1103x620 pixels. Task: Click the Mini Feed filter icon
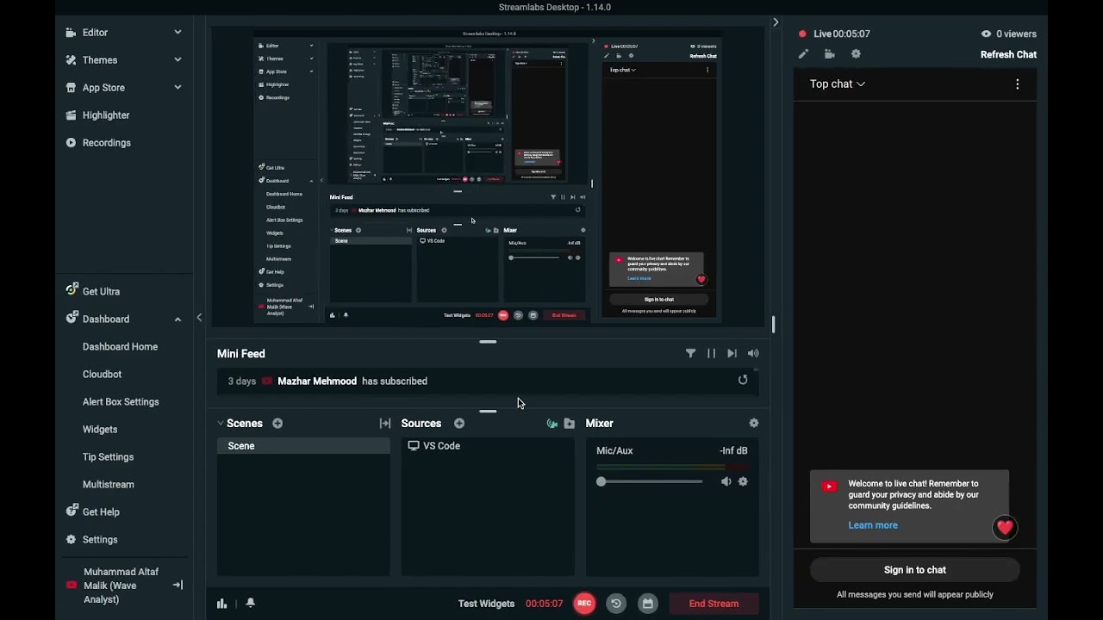tap(690, 353)
